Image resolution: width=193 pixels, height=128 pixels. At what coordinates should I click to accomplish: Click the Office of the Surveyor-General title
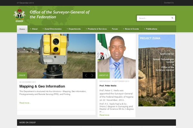(60, 14)
